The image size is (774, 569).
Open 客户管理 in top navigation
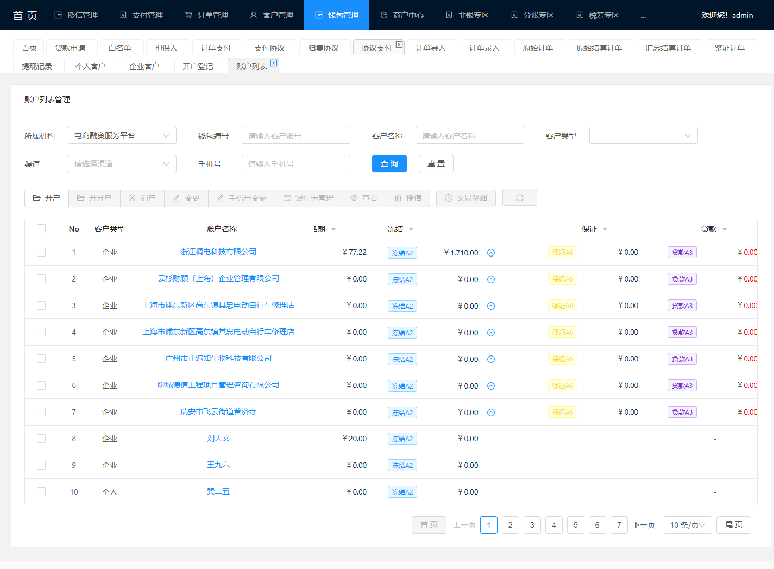click(x=272, y=15)
